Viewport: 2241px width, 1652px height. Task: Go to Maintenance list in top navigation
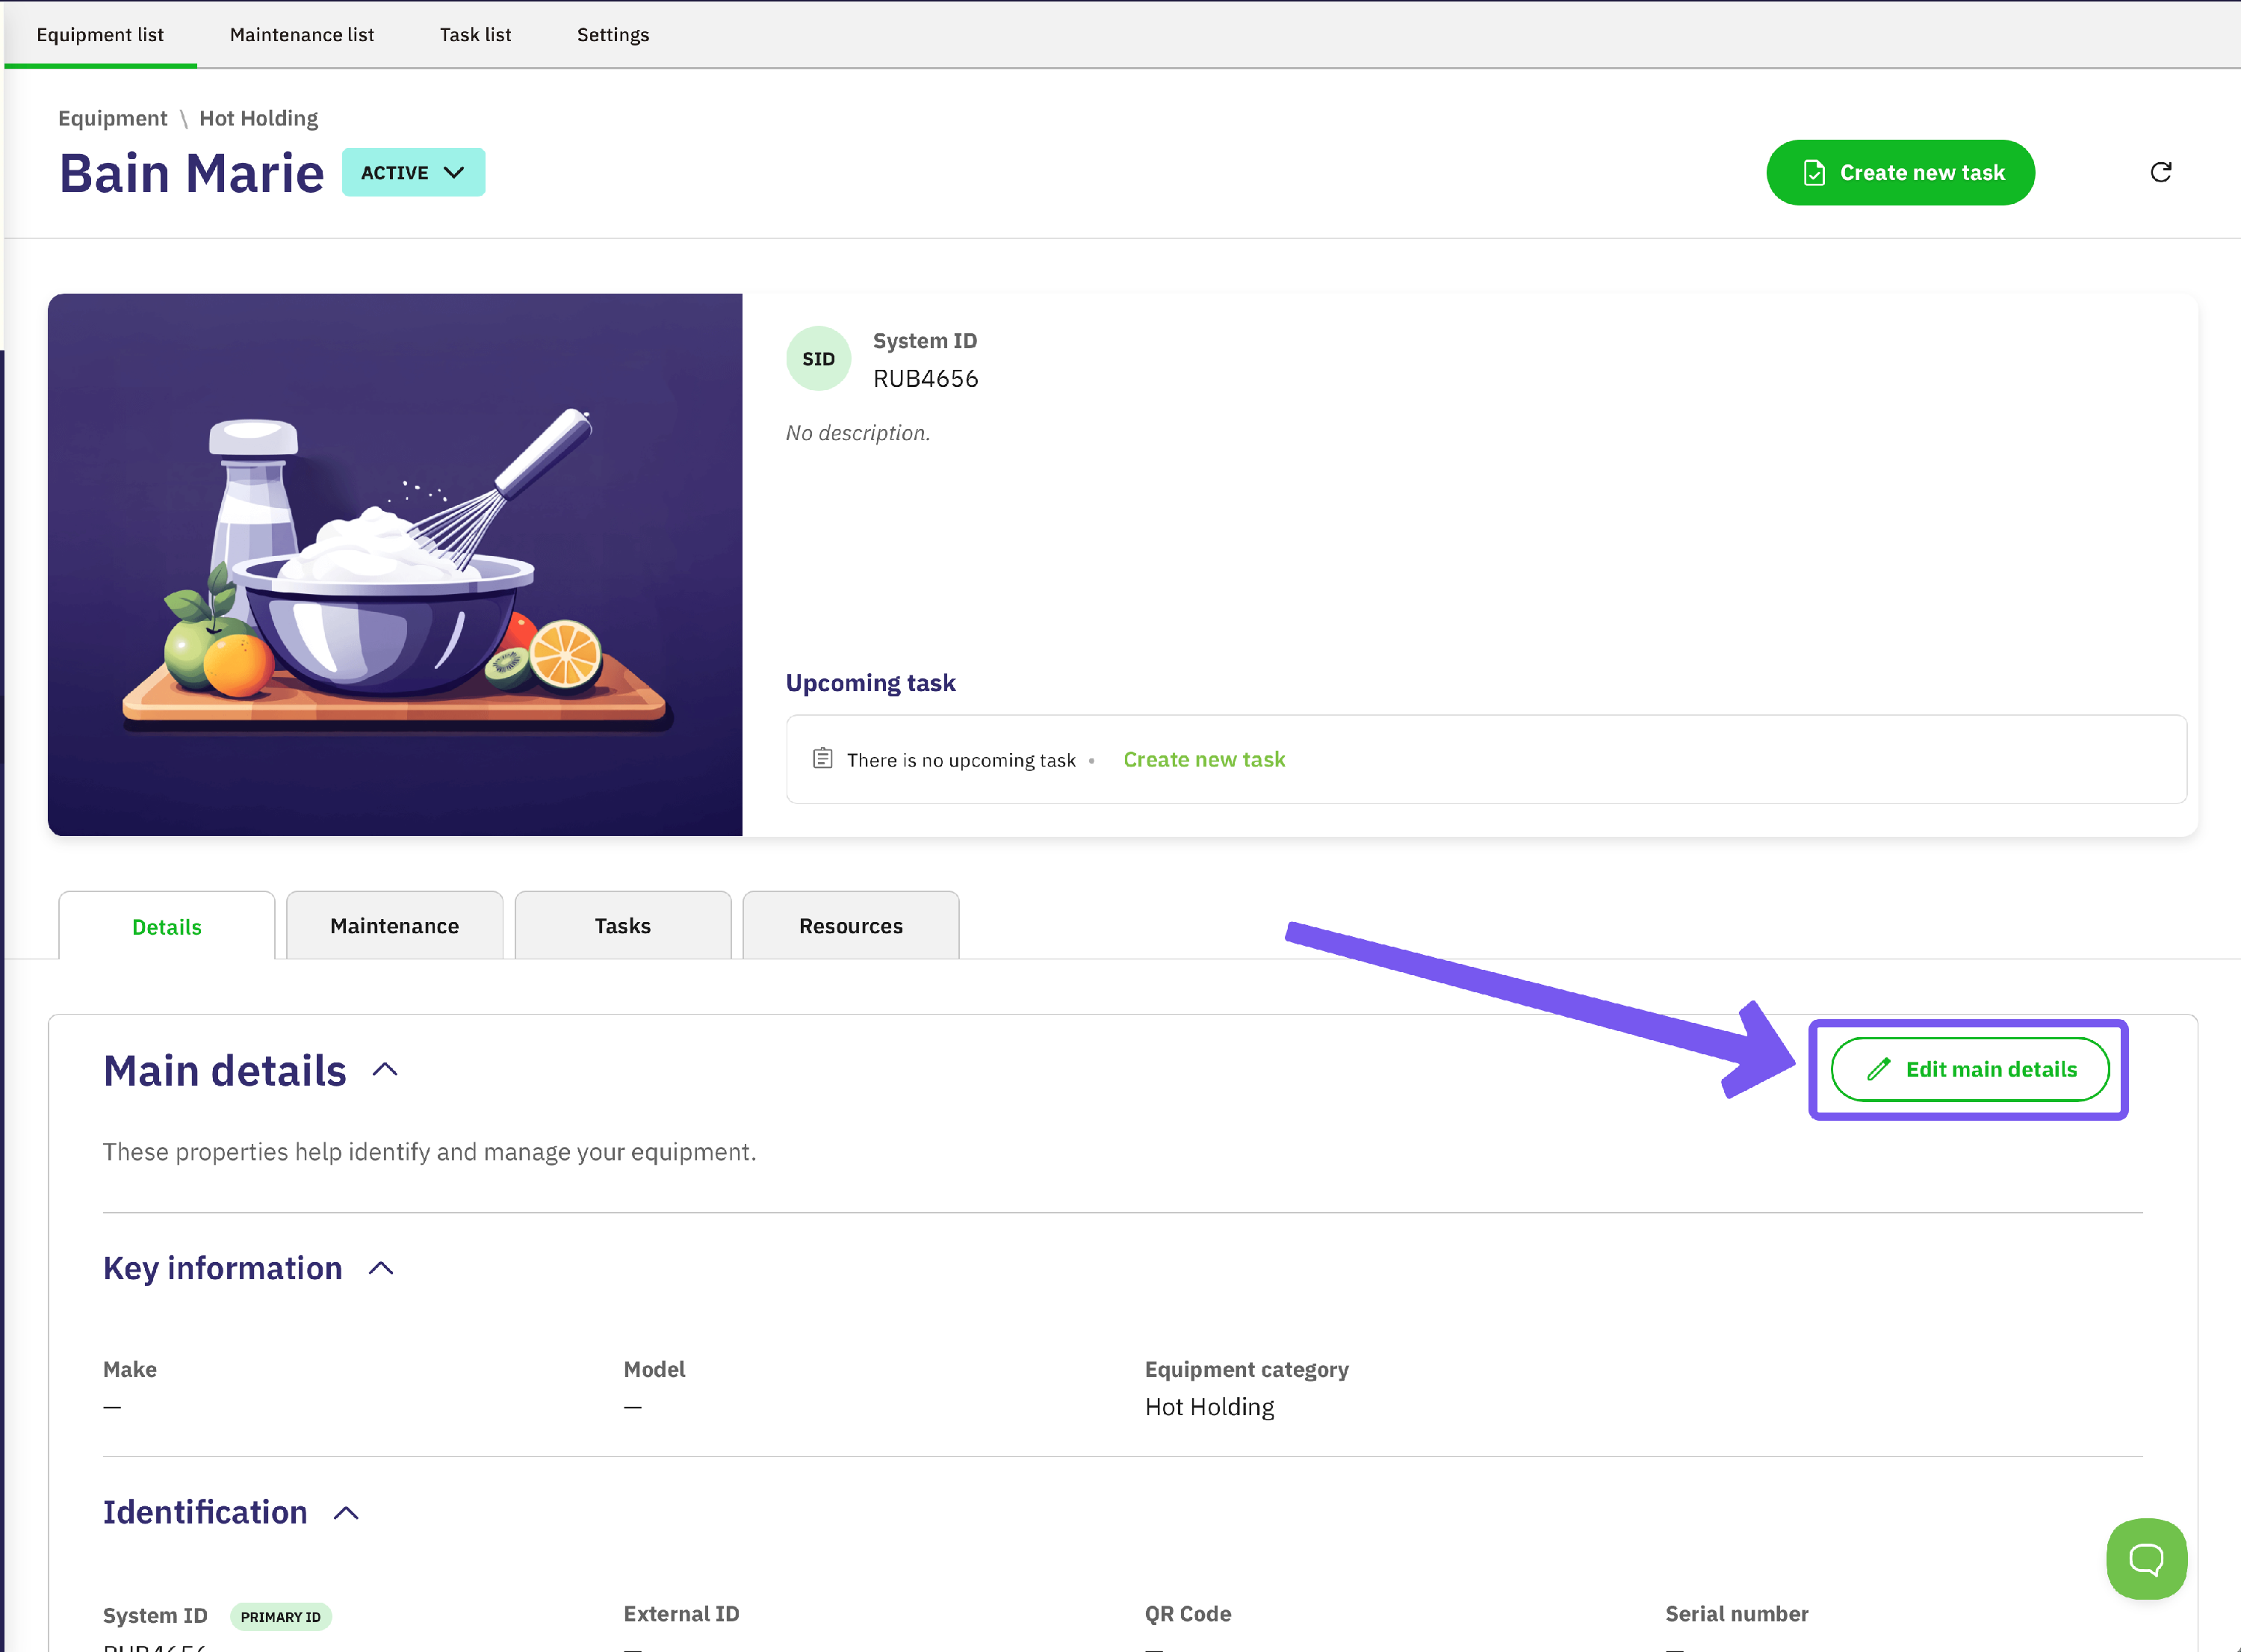[301, 35]
